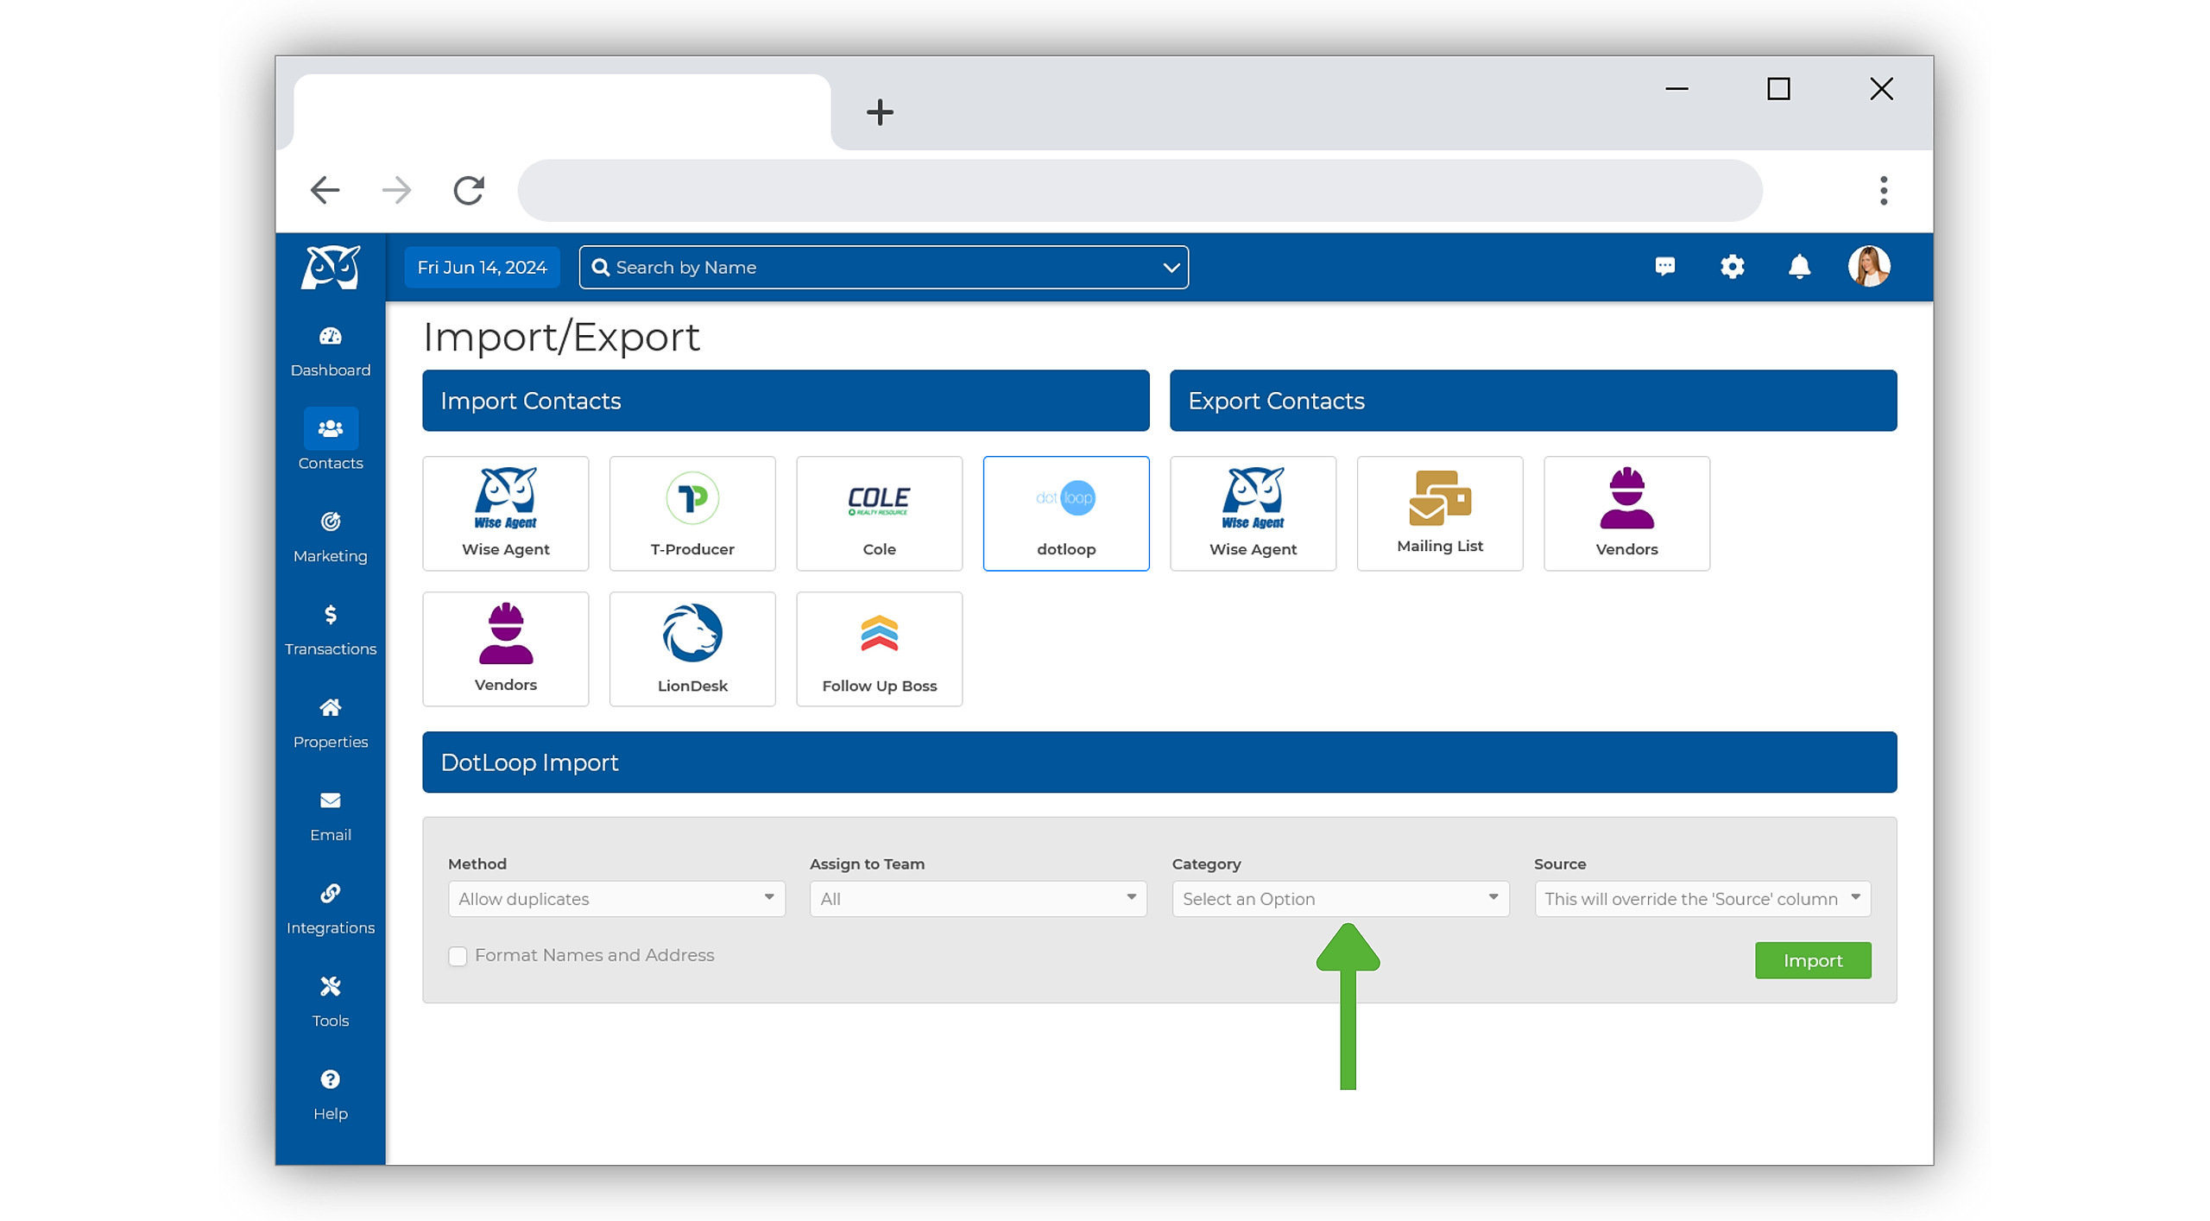Click the DotLoop Import header

(1159, 762)
